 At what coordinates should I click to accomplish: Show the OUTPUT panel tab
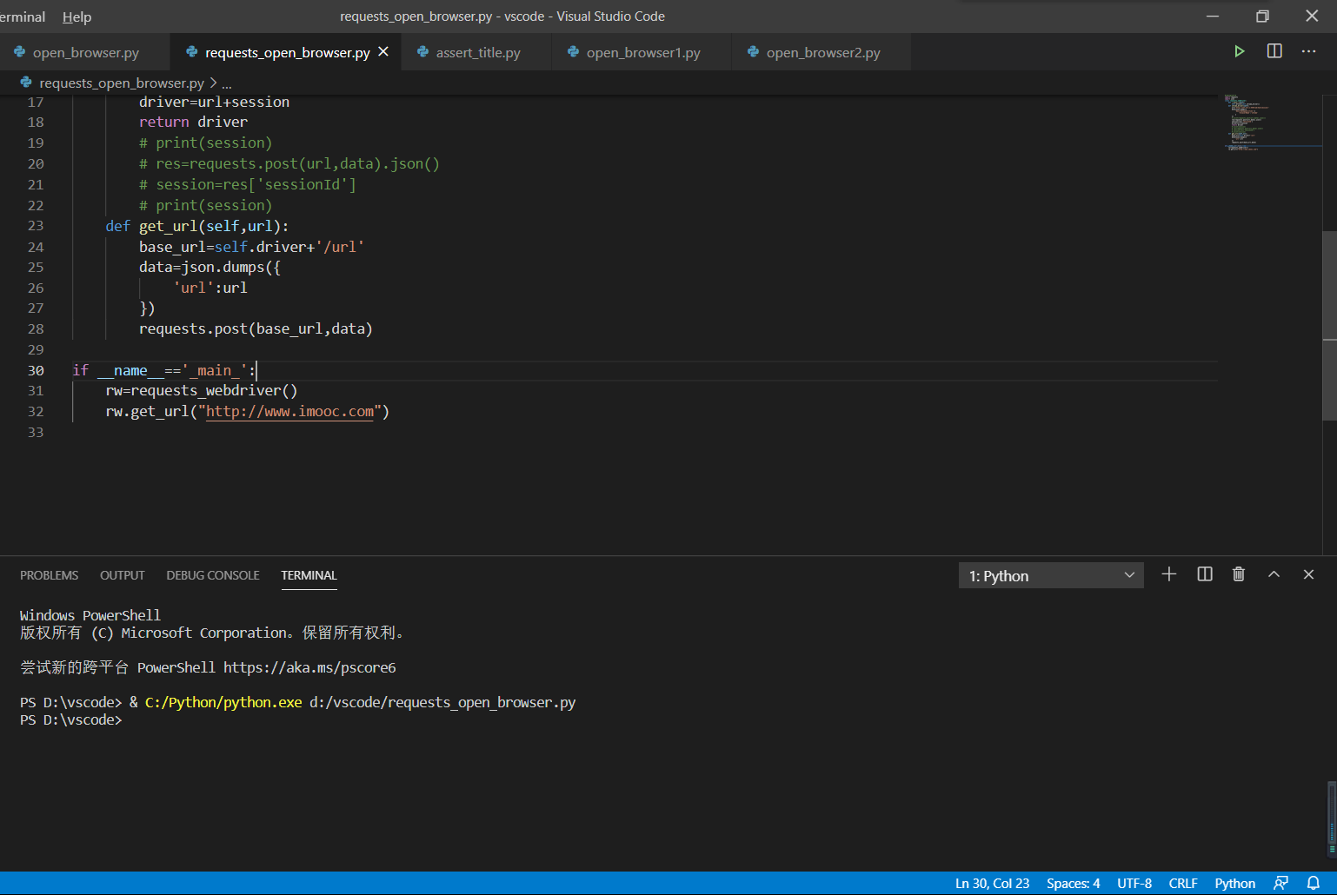[123, 575]
